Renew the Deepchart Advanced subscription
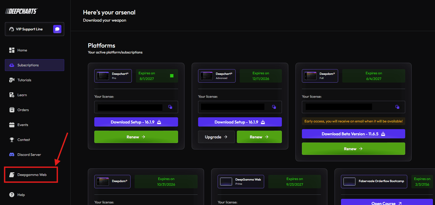The width and height of the screenshot is (435, 205). tap(259, 137)
